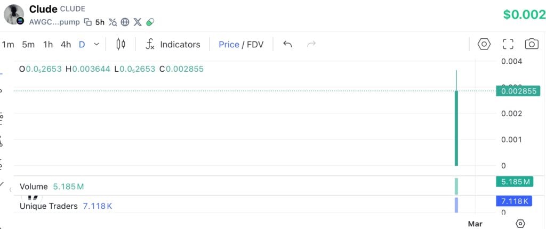Screen dimensions: 546x229
Task: Undo the last chart action
Action: pyautogui.click(x=287, y=45)
